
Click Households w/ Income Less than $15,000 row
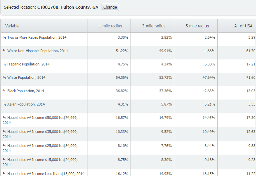click(43, 173)
